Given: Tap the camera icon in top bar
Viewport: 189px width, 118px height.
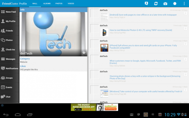Looking at the screenshot, I should (x=165, y=4).
